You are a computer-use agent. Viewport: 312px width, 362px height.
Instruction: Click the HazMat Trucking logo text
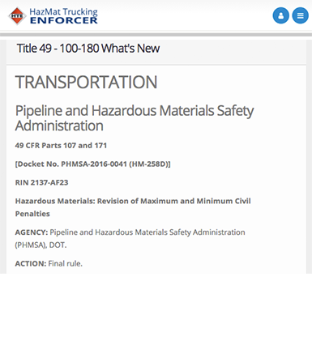[63, 11]
